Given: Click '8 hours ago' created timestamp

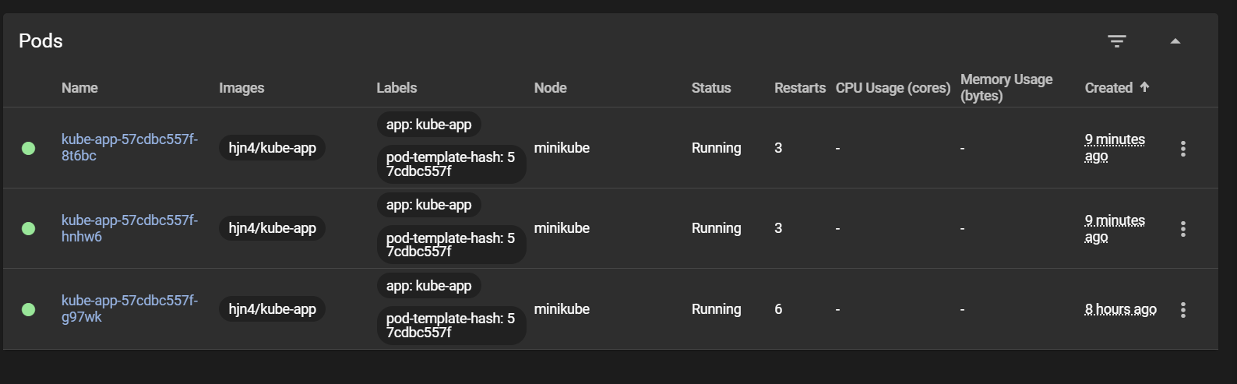Looking at the screenshot, I should (x=1120, y=309).
